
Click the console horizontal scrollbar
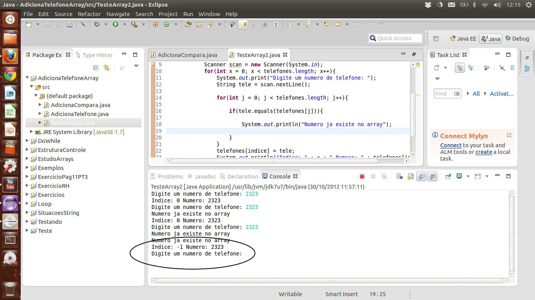(329, 280)
